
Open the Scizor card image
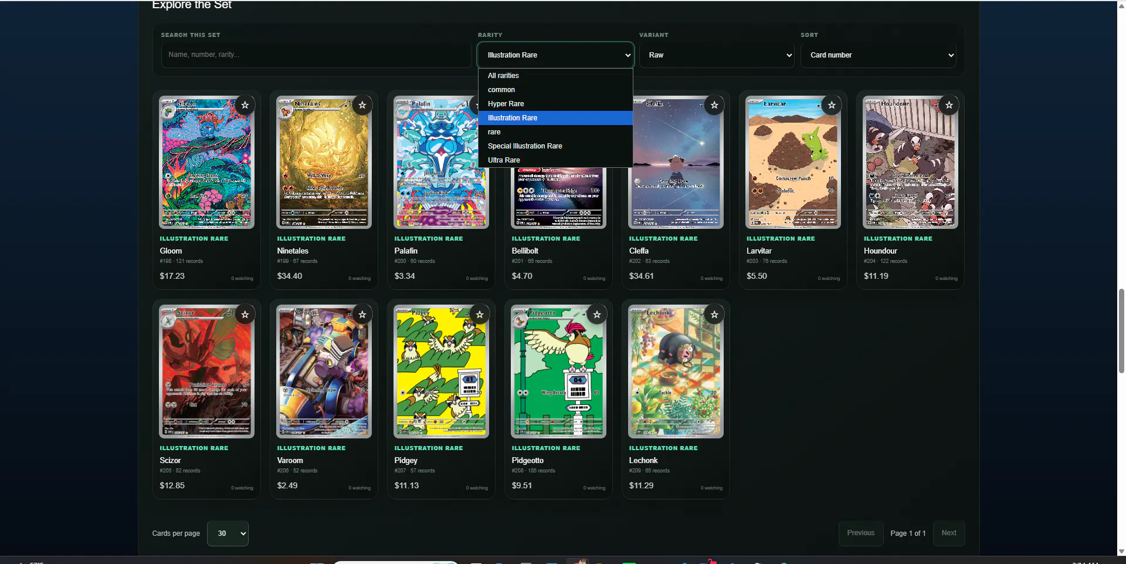pos(206,372)
